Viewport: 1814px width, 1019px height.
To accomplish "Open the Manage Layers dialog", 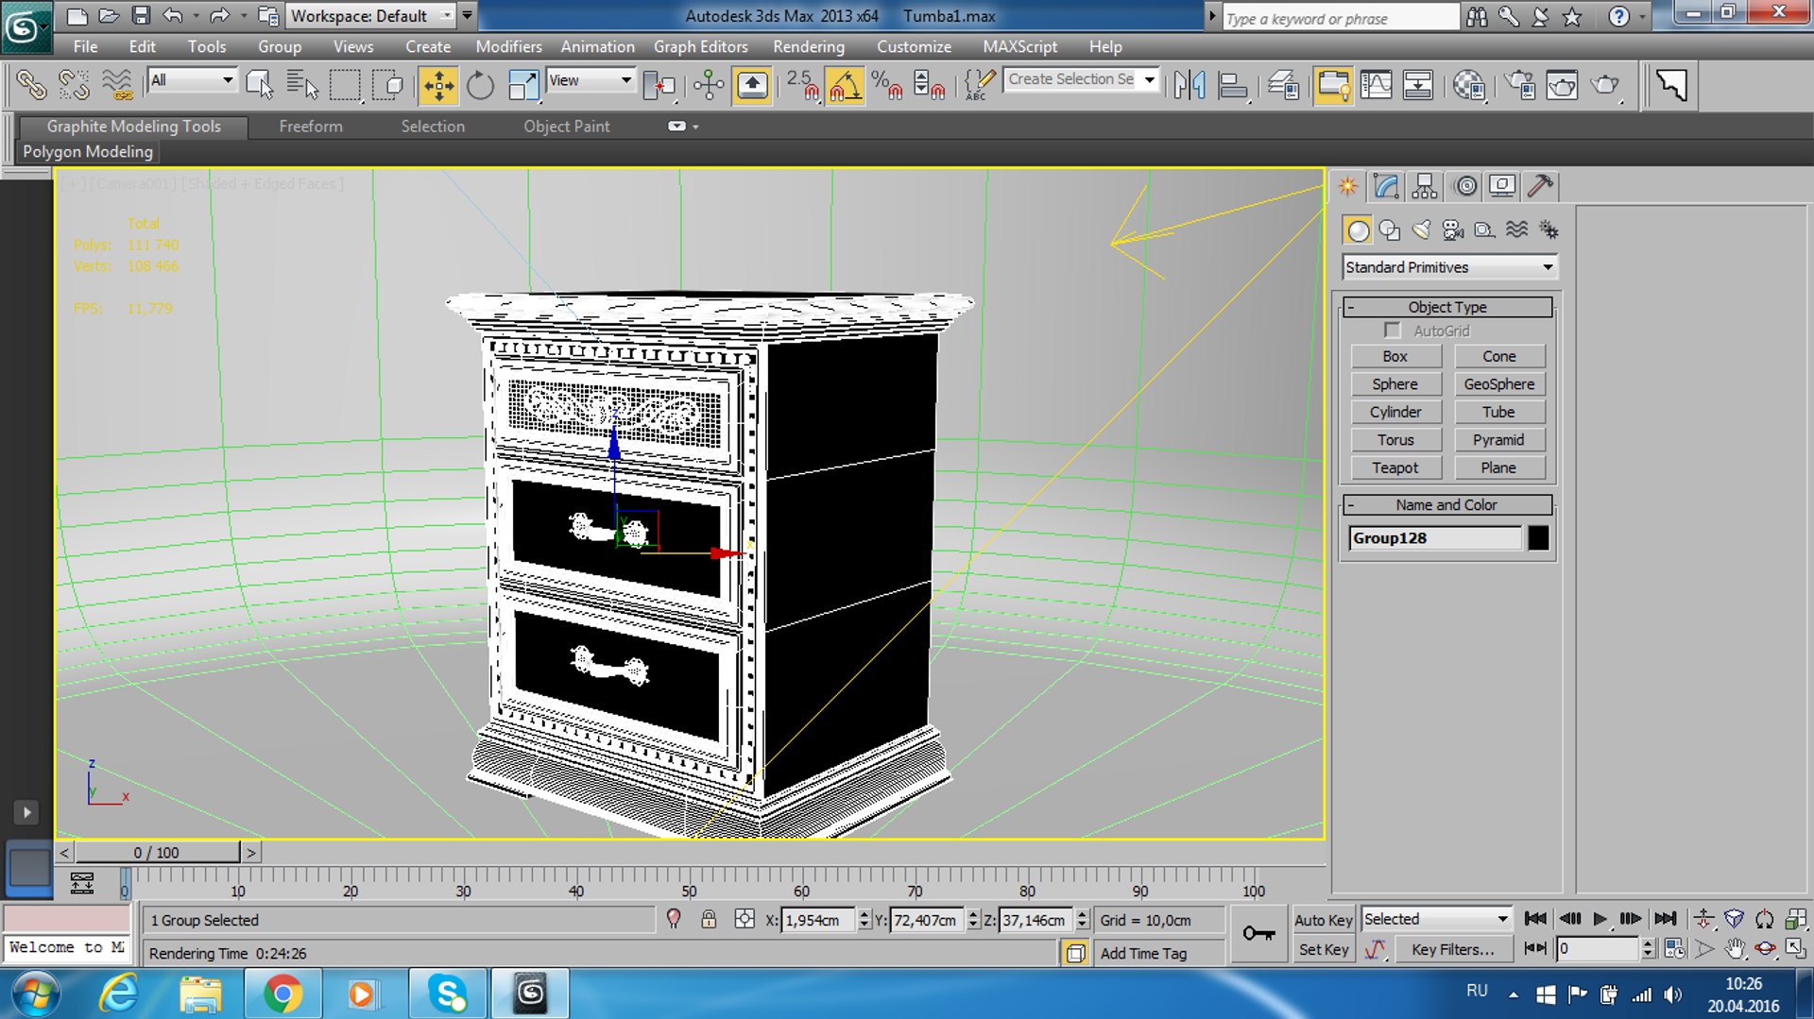I will pyautogui.click(x=1283, y=85).
